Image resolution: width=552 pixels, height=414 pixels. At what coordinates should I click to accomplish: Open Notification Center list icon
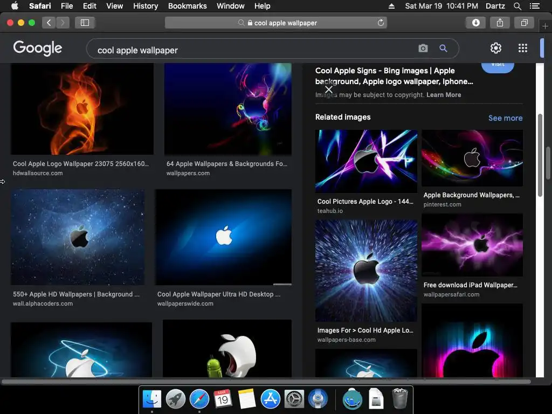534,6
